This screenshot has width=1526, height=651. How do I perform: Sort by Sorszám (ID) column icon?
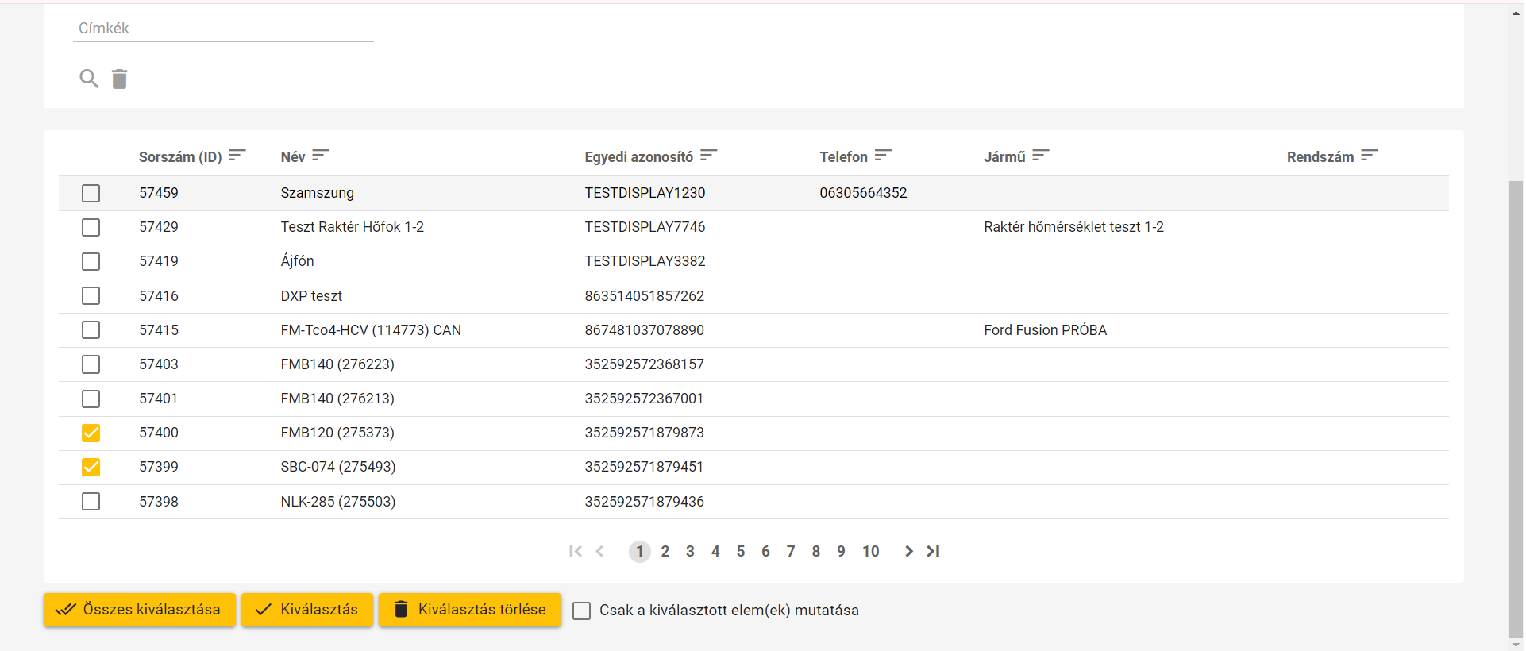click(237, 156)
